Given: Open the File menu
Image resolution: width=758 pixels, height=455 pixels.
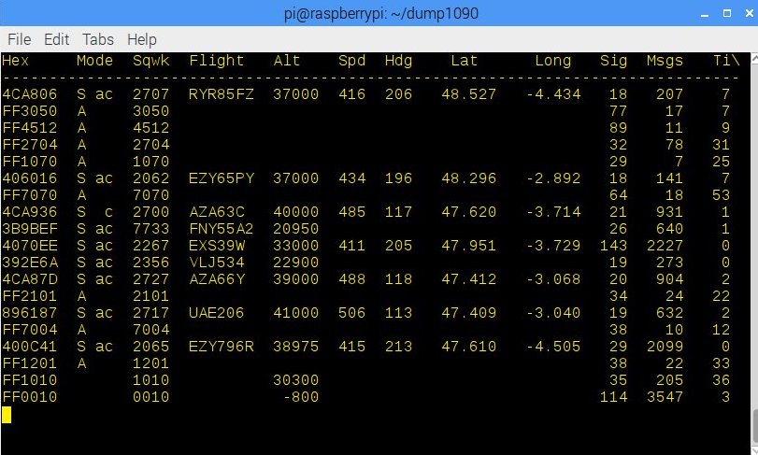Looking at the screenshot, I should tap(20, 39).
